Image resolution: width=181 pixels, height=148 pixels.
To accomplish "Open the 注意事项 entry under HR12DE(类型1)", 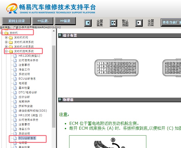I will (x=24, y=65).
